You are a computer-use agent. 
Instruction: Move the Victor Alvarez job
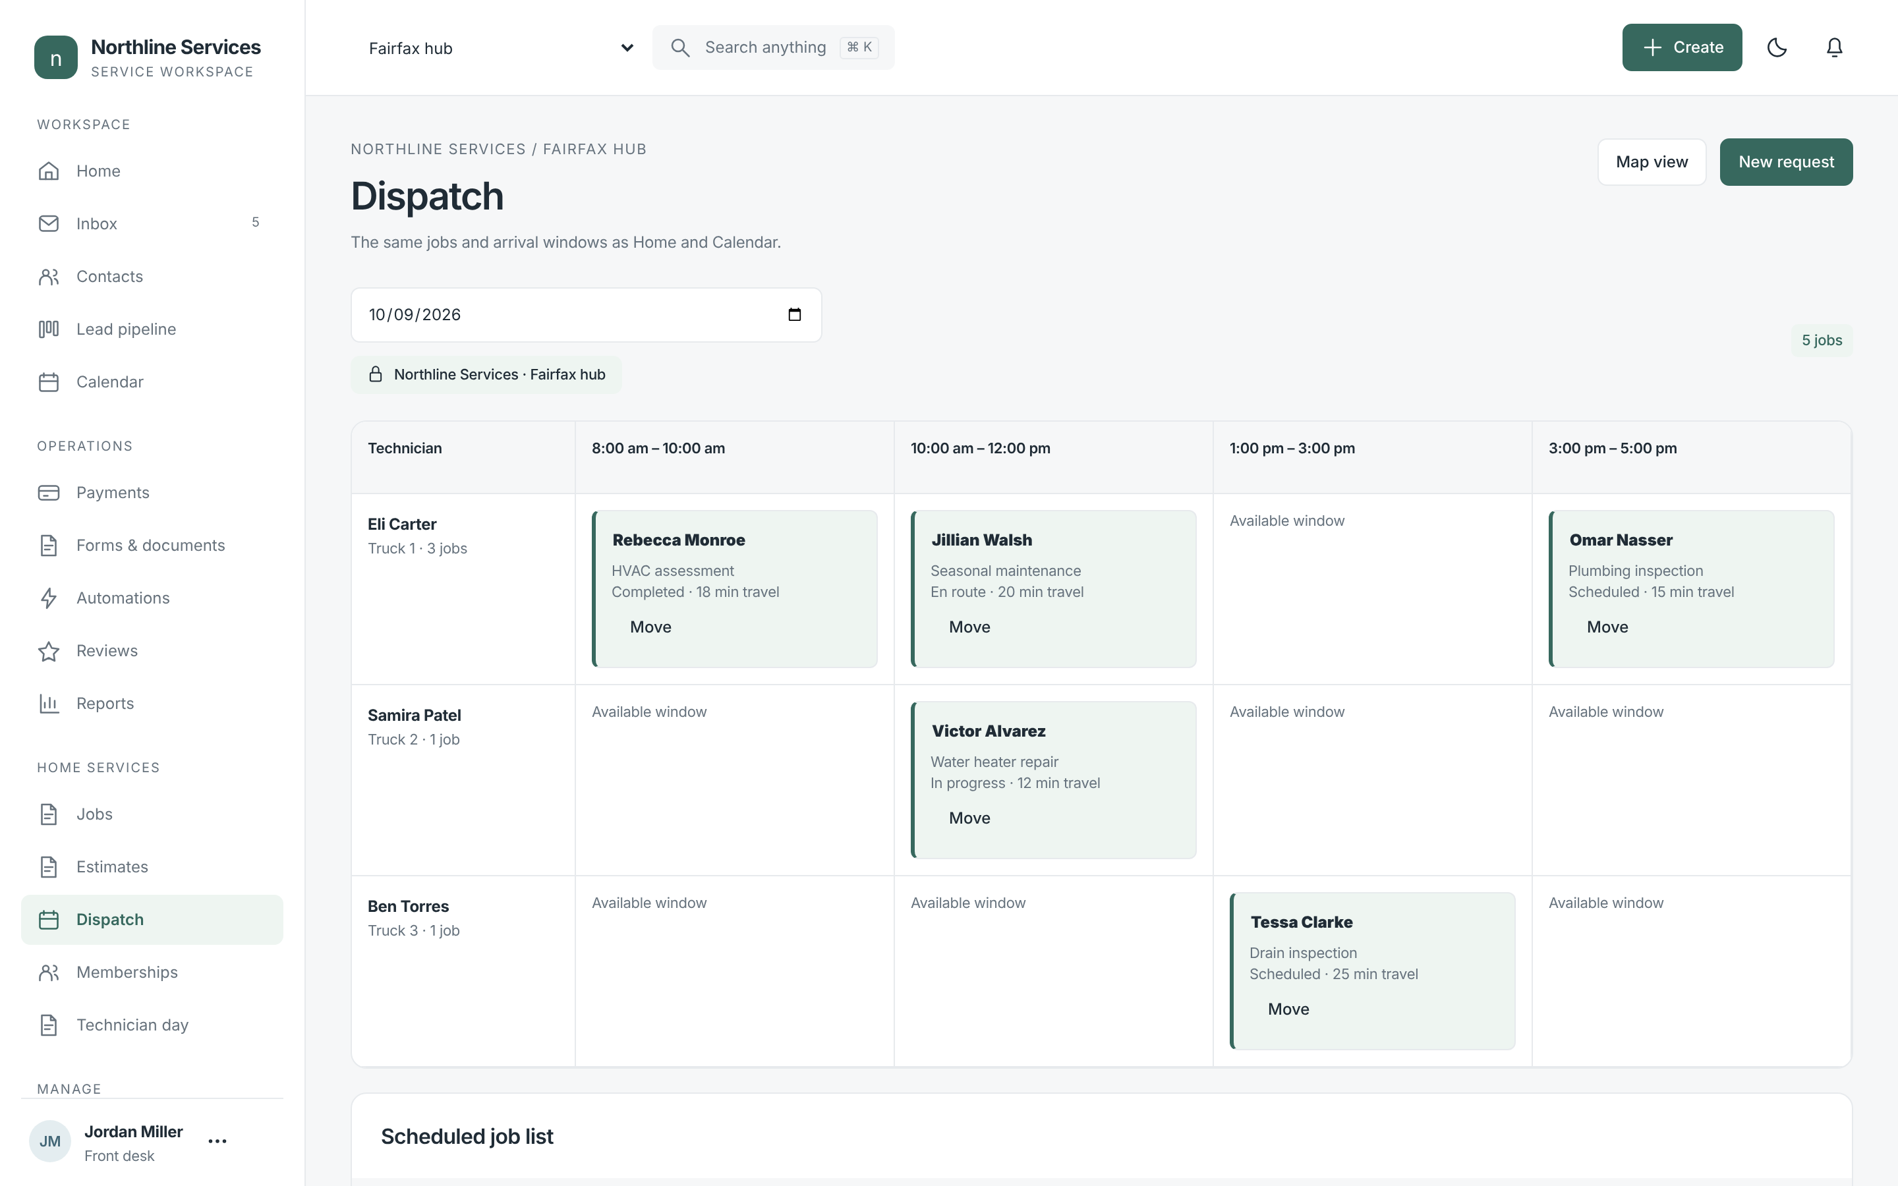click(x=969, y=818)
